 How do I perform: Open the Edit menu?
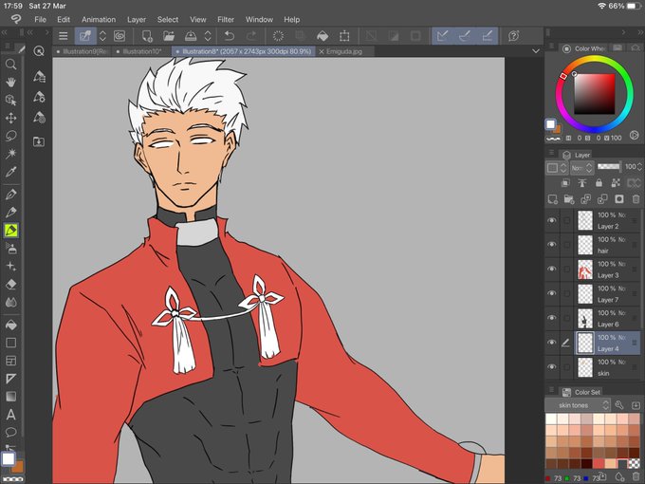(64, 19)
